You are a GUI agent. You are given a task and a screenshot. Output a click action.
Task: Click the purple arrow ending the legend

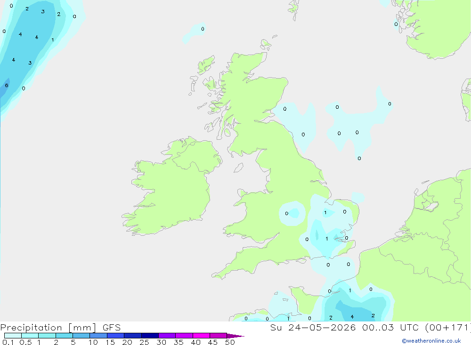coord(235,336)
